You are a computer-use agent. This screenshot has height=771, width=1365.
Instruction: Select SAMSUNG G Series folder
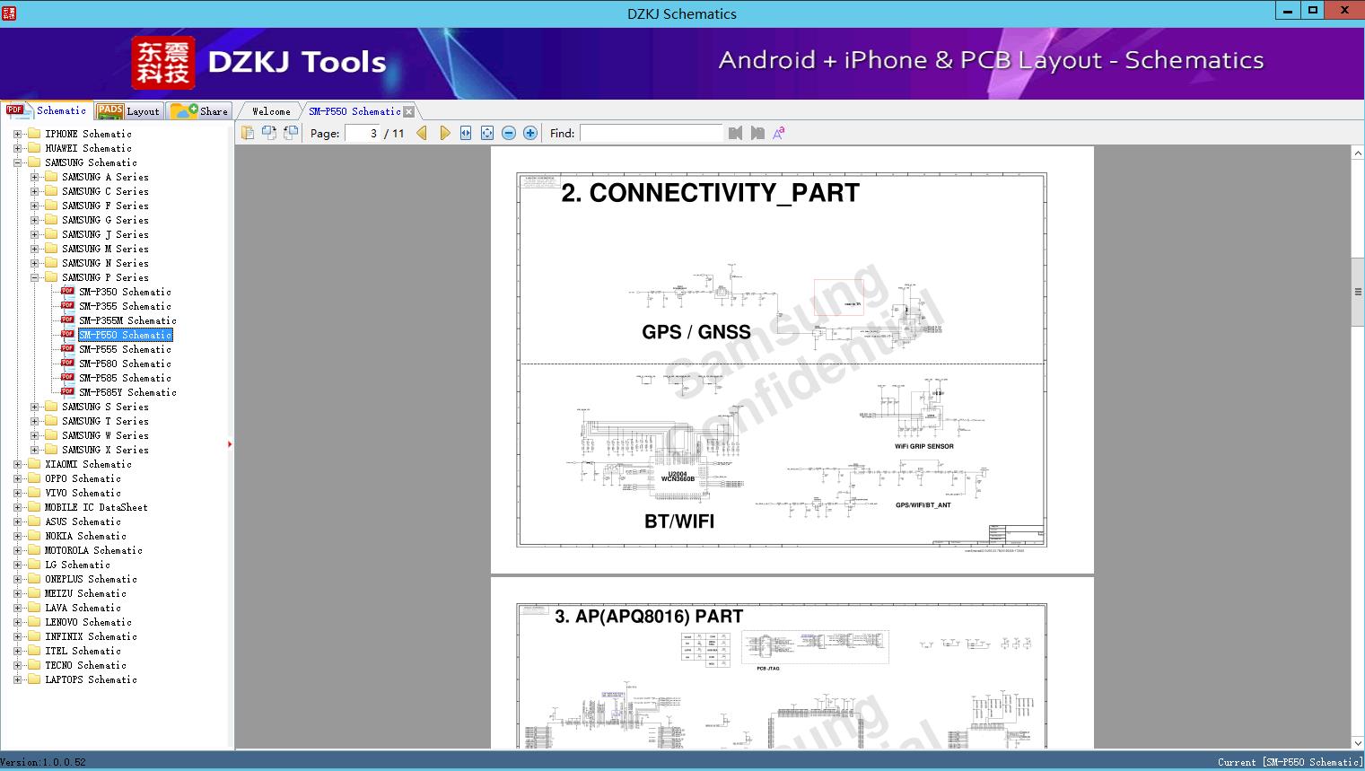point(105,220)
